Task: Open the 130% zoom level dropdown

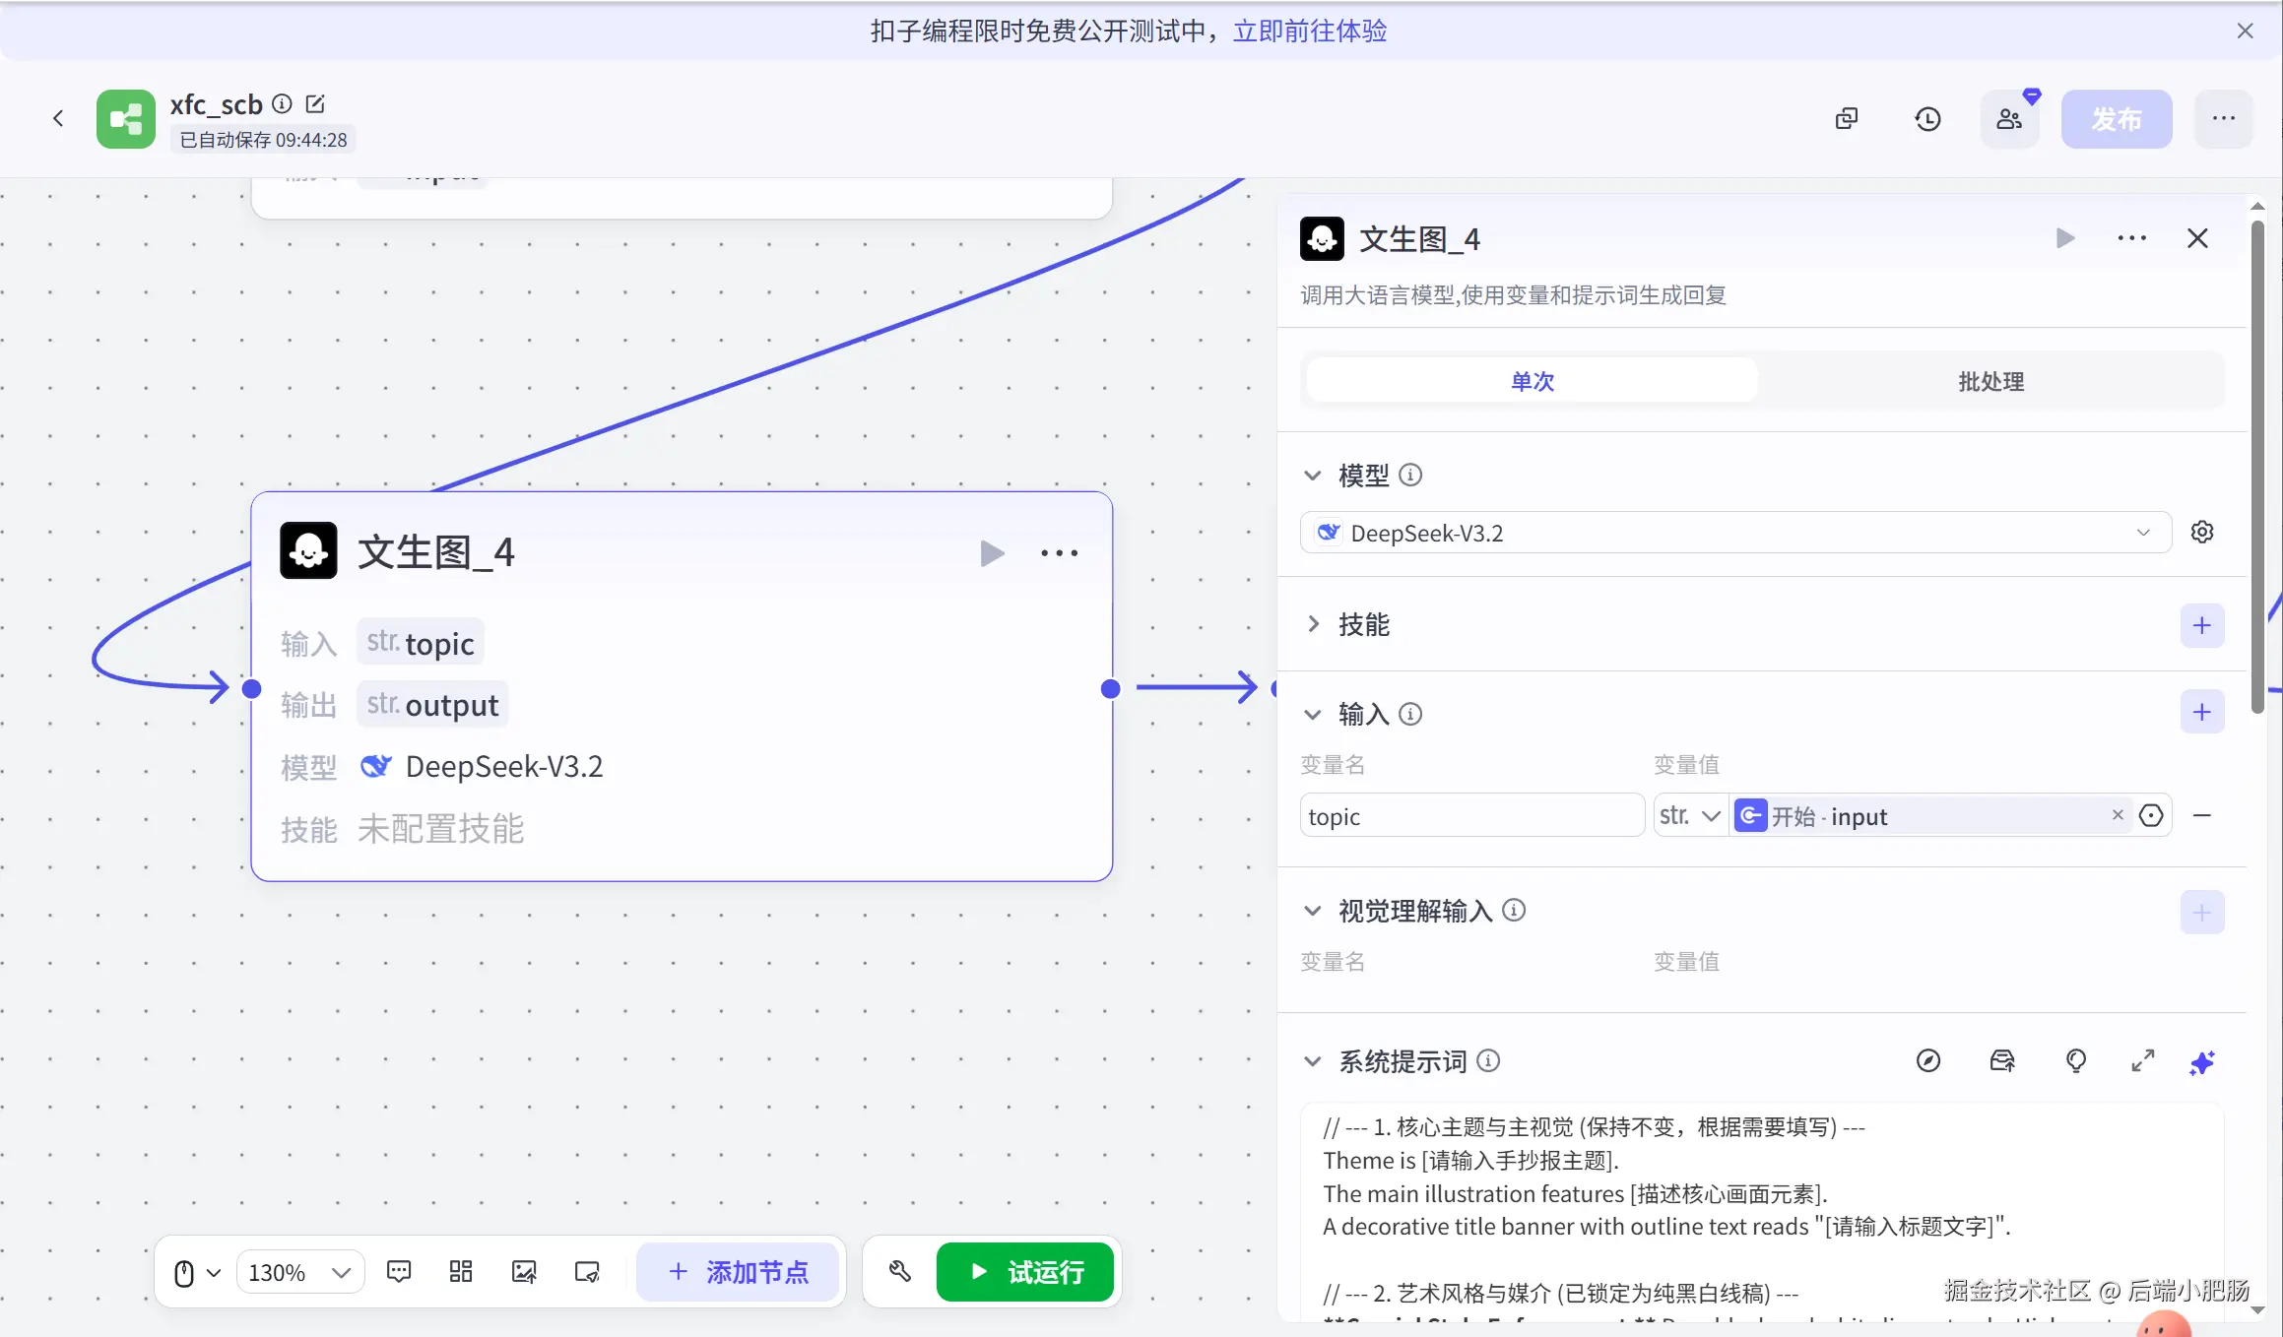Action: 299,1272
